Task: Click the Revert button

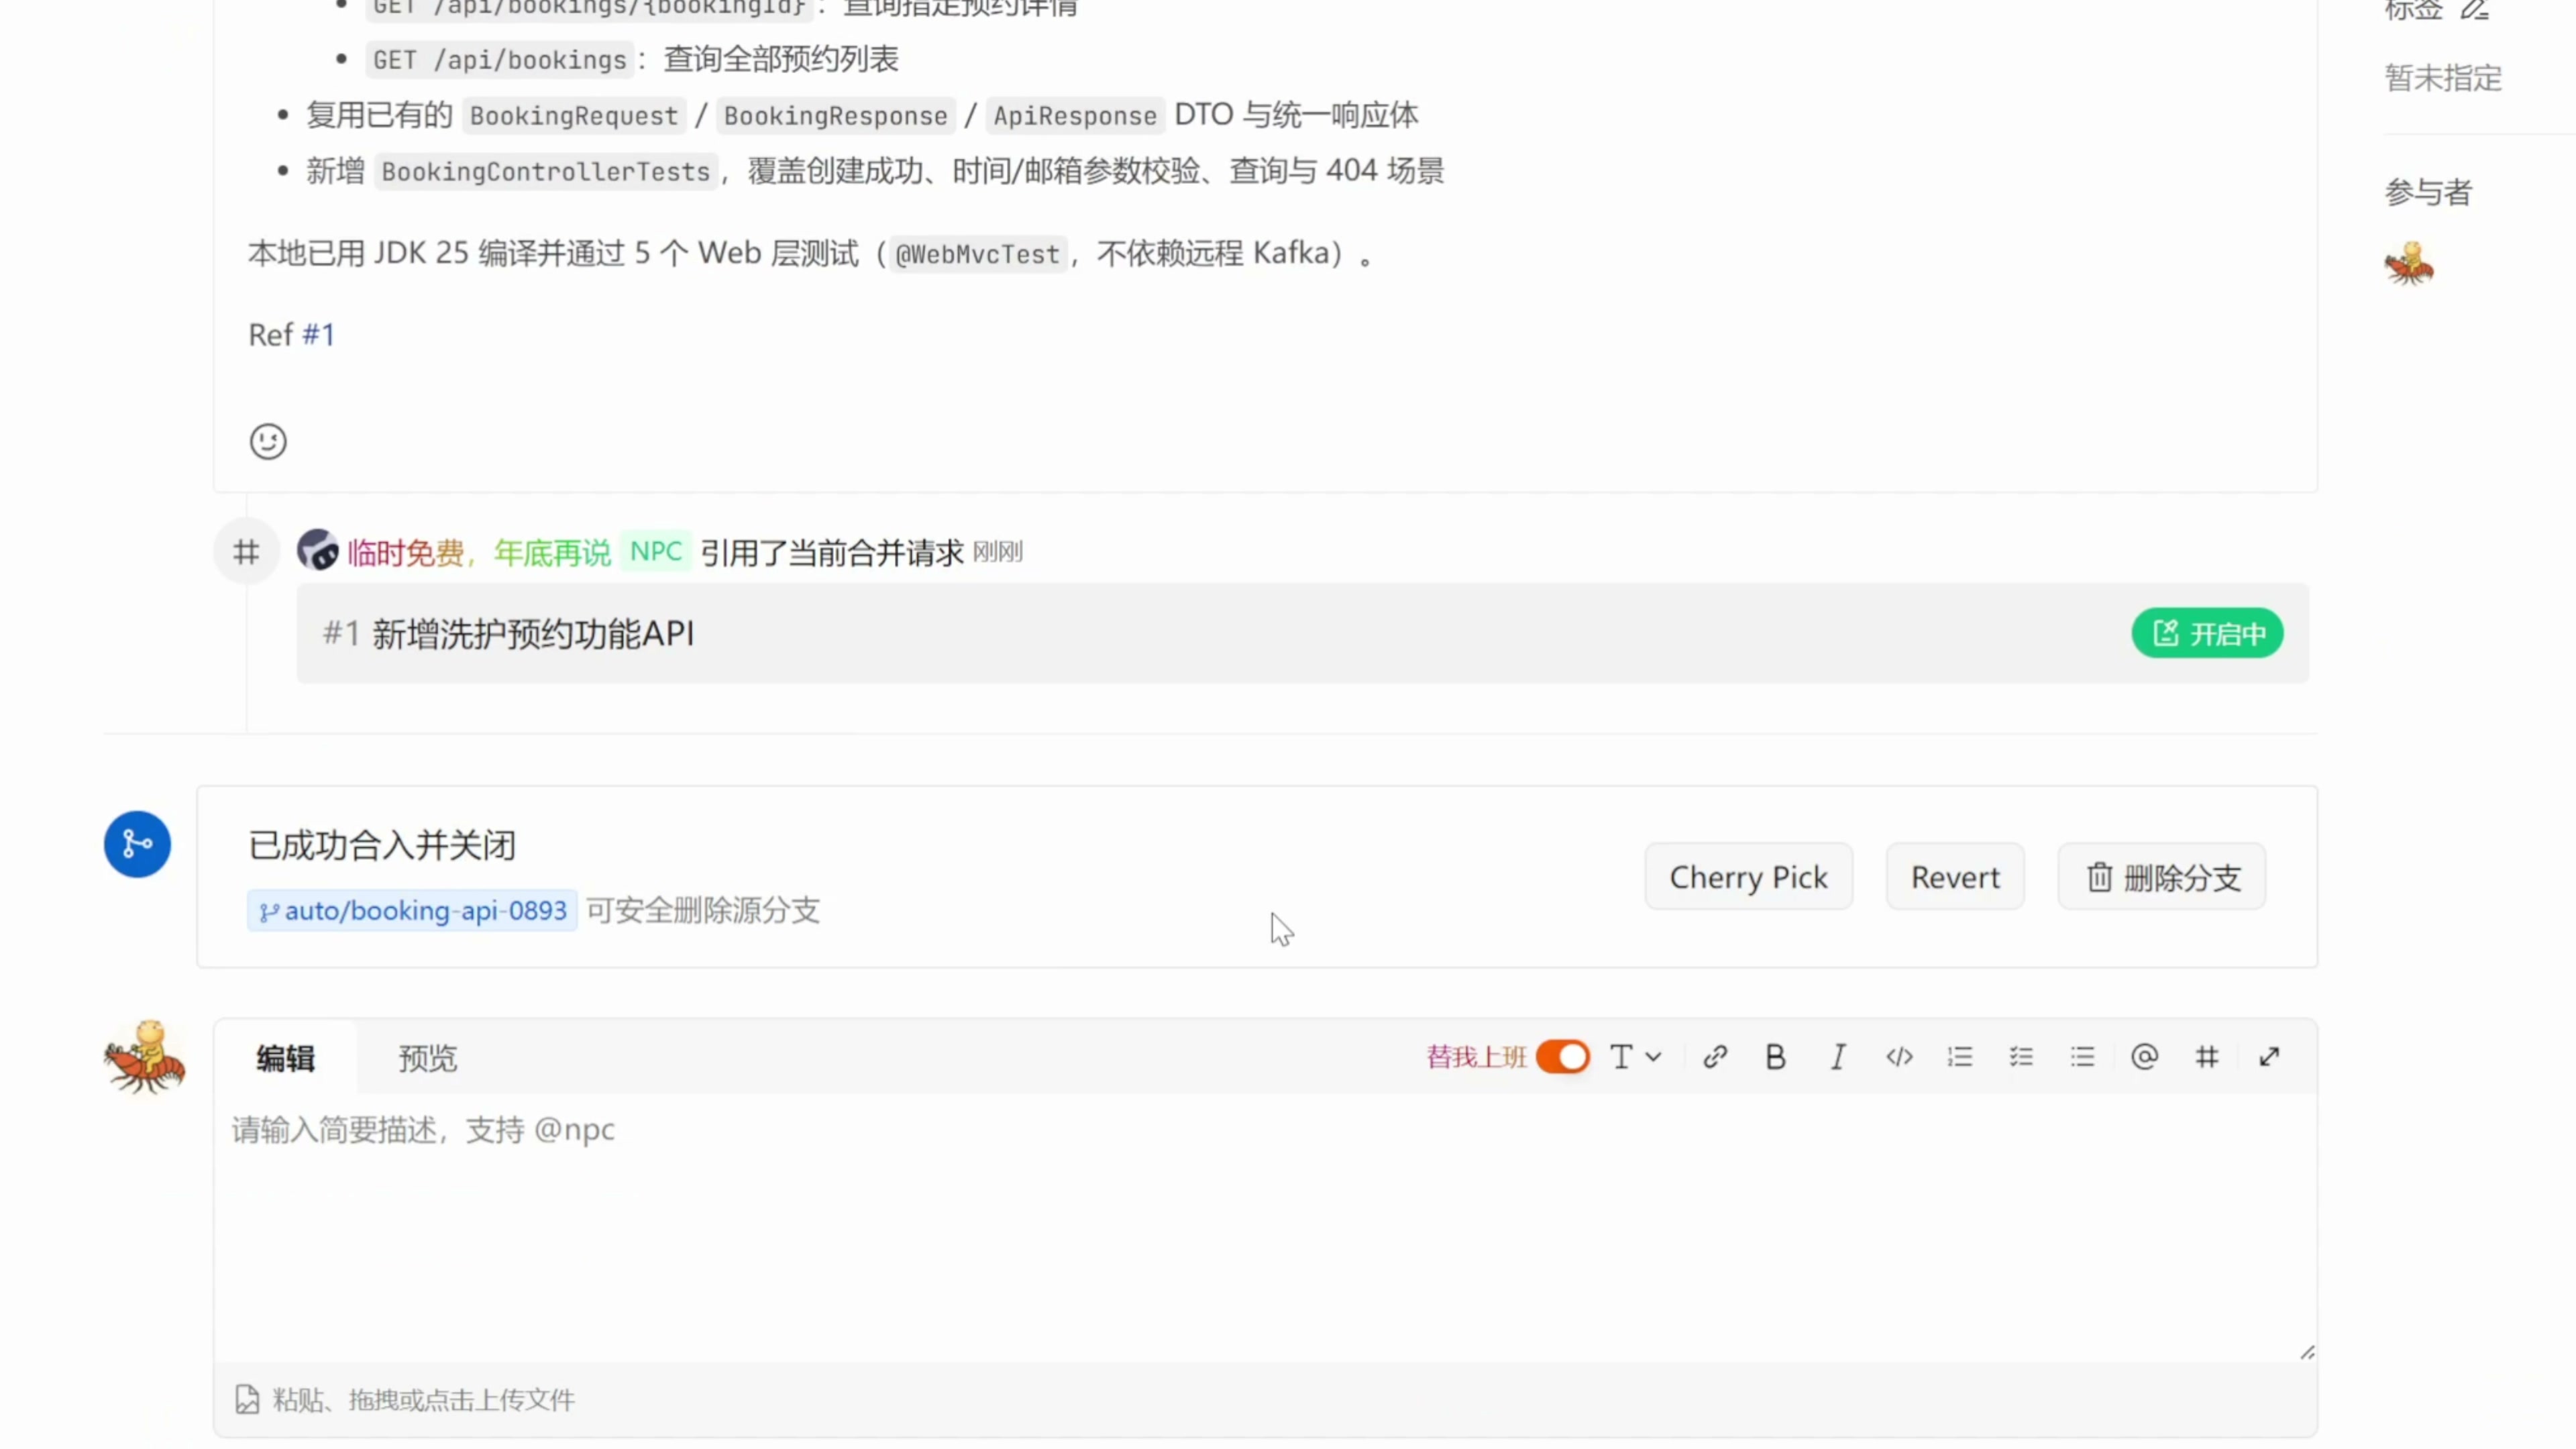Action: pyautogui.click(x=1955, y=877)
